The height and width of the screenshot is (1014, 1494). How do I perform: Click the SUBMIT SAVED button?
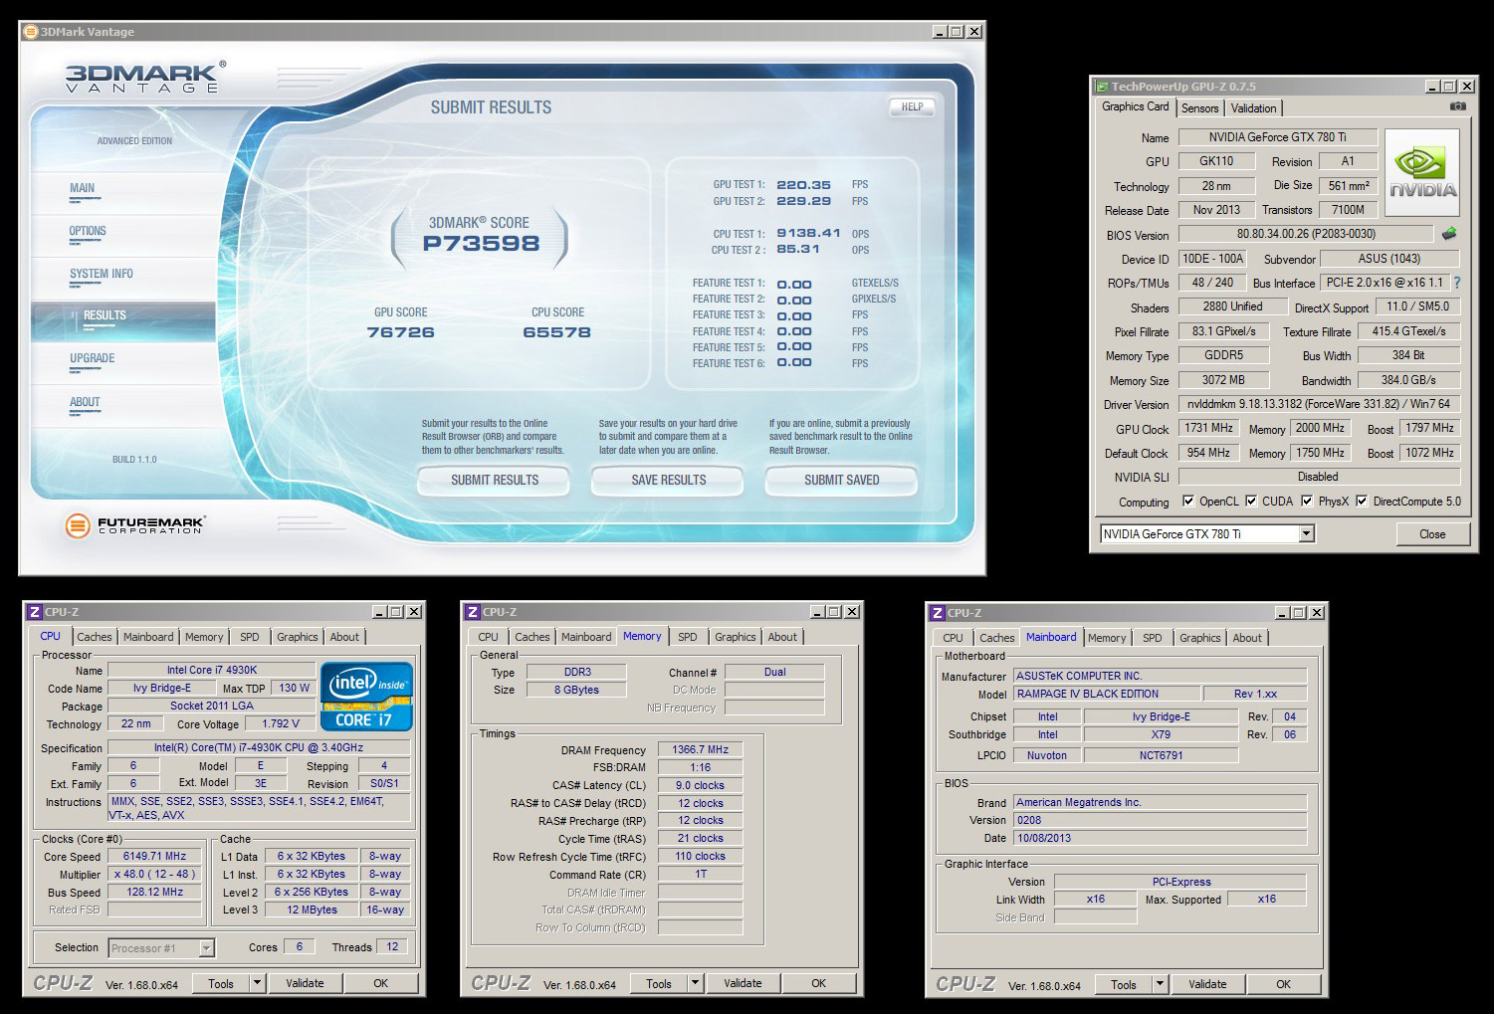842,480
